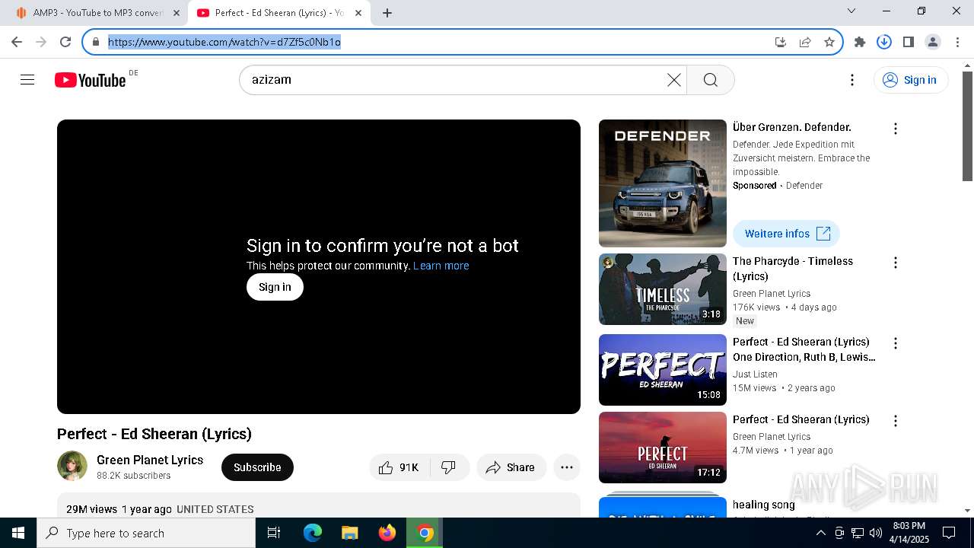Open Chrome extensions puzzle icon

(x=860, y=42)
